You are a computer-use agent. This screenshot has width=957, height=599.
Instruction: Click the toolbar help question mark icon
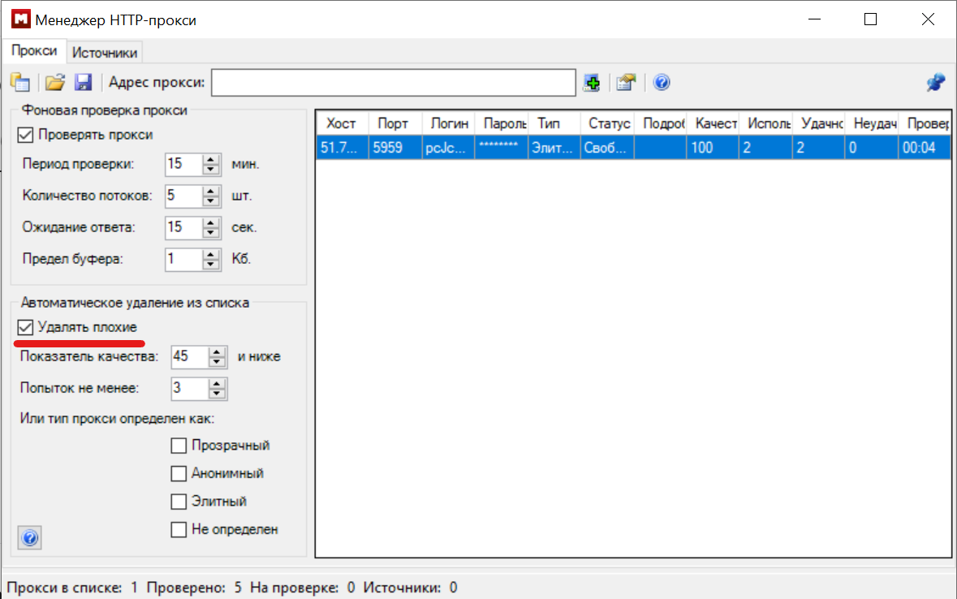[x=662, y=82]
